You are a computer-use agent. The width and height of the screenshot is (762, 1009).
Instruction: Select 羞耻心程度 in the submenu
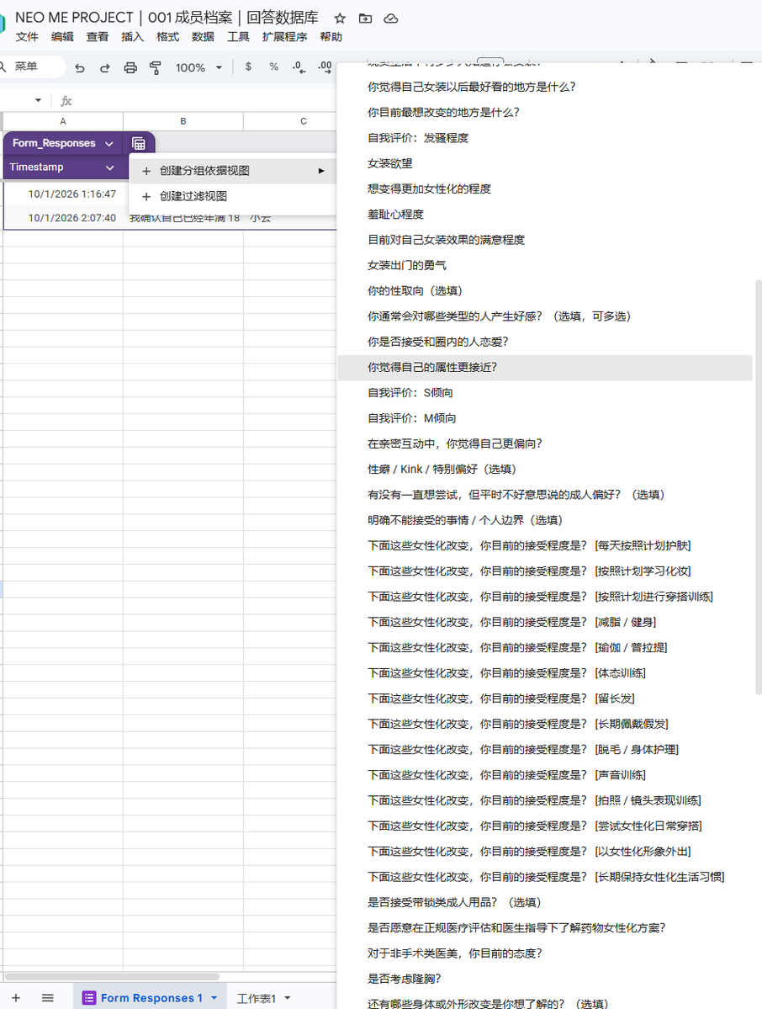coord(545,215)
